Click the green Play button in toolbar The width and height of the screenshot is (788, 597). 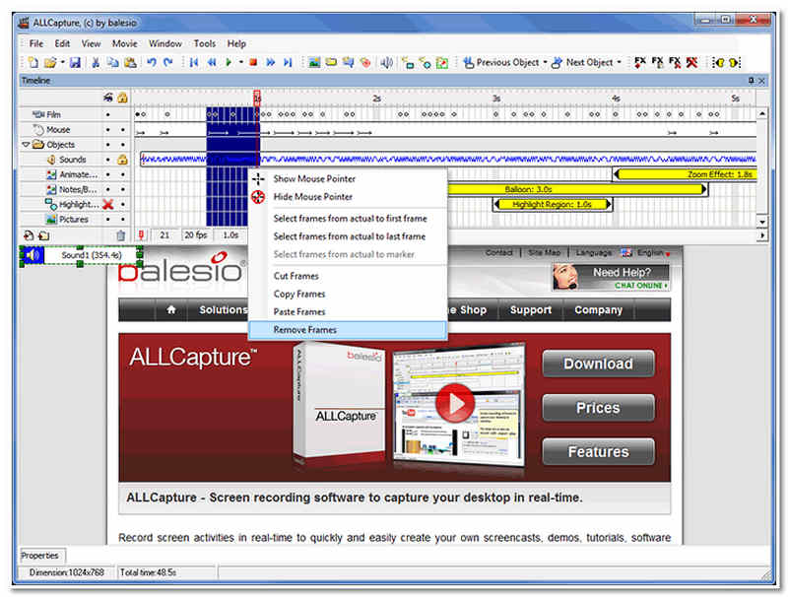click(229, 62)
